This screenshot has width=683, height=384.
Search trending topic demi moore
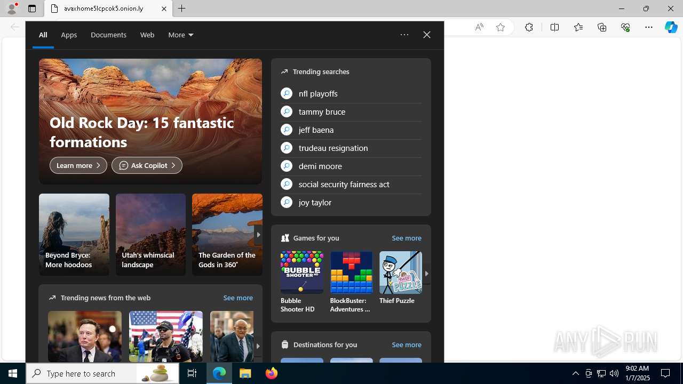click(351, 166)
